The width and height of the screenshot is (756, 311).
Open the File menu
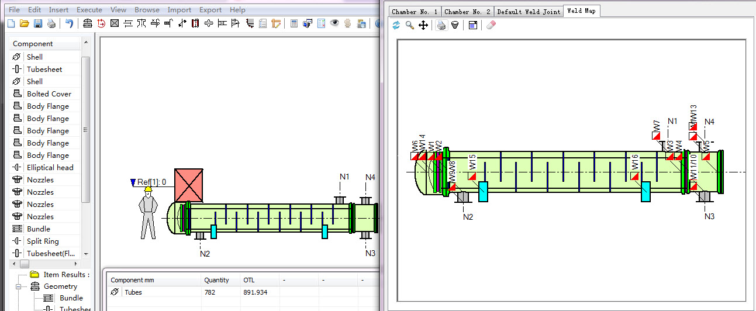point(14,10)
